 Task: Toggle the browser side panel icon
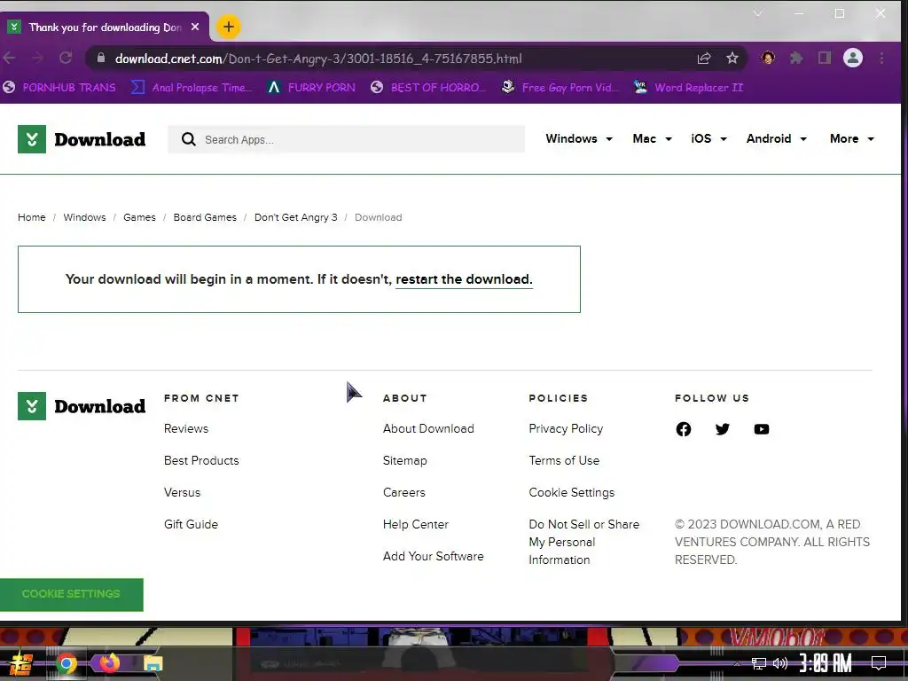[x=824, y=58]
